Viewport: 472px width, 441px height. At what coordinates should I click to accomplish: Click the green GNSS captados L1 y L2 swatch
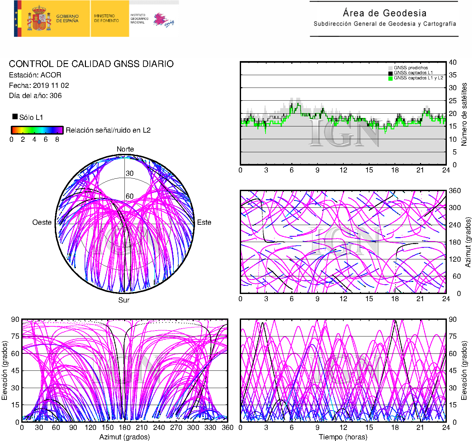[390, 78]
